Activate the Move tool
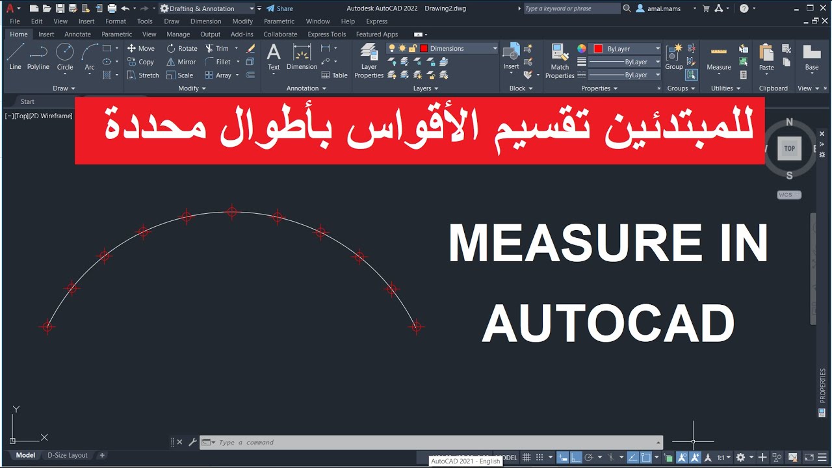 click(140, 48)
